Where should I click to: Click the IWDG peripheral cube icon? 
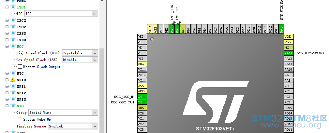[x=13, y=40]
